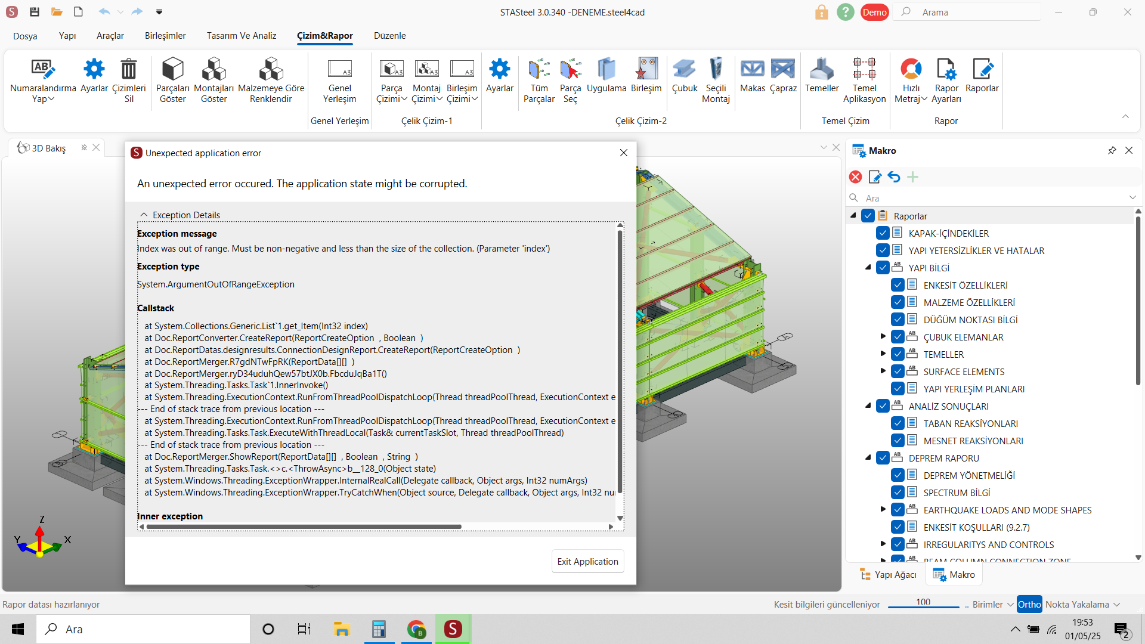Screen dimensions: 1145x644
Task: Open the Raporlar icon in ribbon
Action: pos(982,70)
